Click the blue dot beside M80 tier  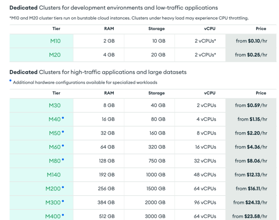(63, 159)
